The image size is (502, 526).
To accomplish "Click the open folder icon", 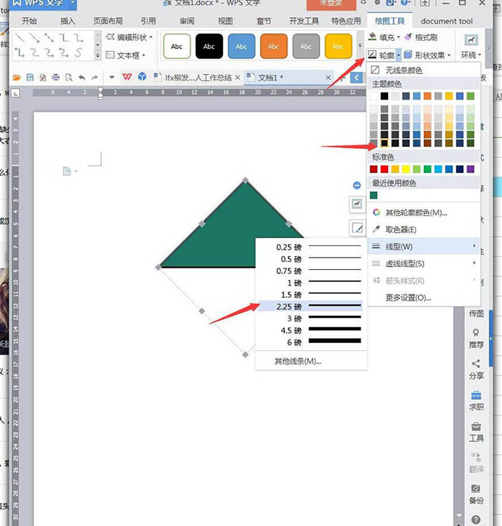I will (x=16, y=78).
